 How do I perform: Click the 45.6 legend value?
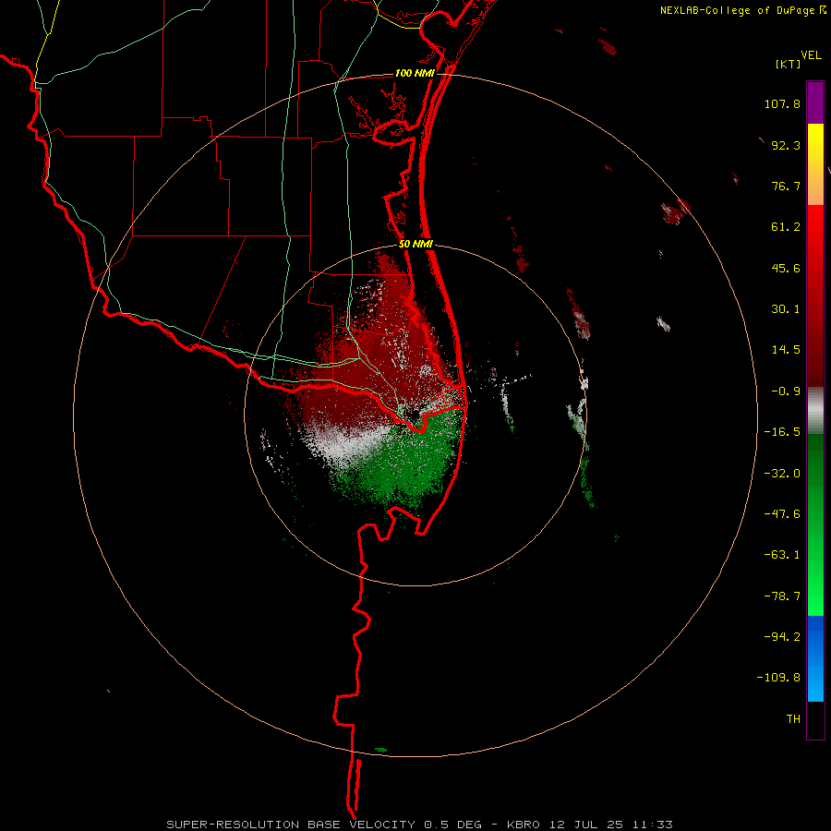pos(786,268)
